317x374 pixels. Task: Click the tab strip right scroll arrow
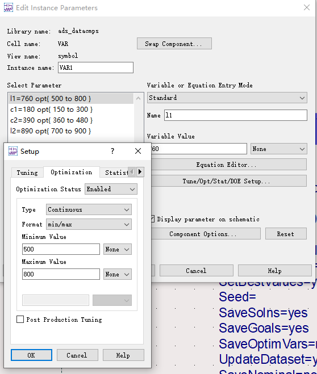[140, 172]
